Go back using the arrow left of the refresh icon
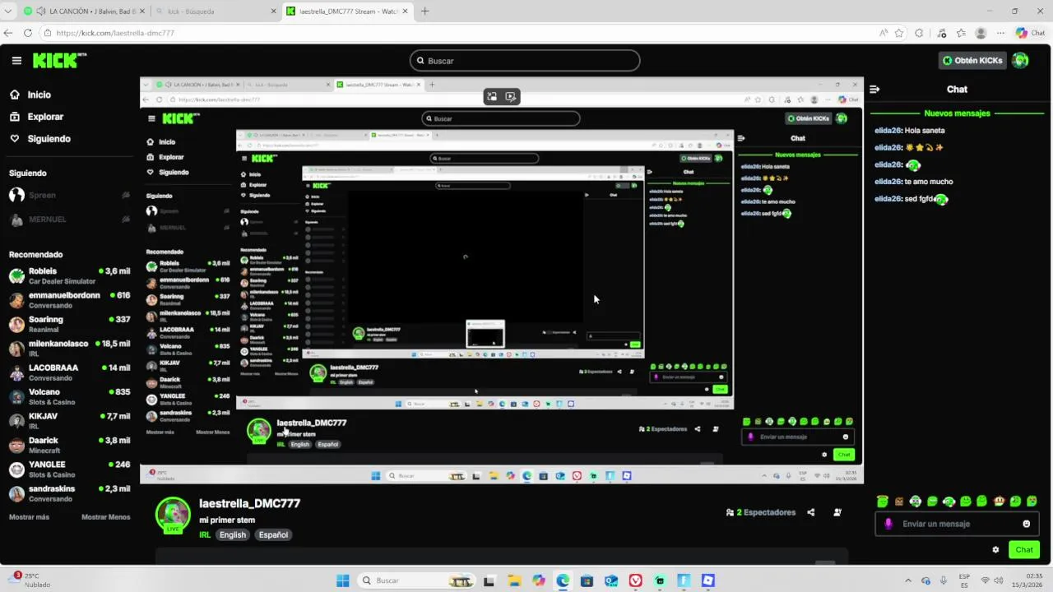Screen dimensions: 1053x592 point(8,33)
